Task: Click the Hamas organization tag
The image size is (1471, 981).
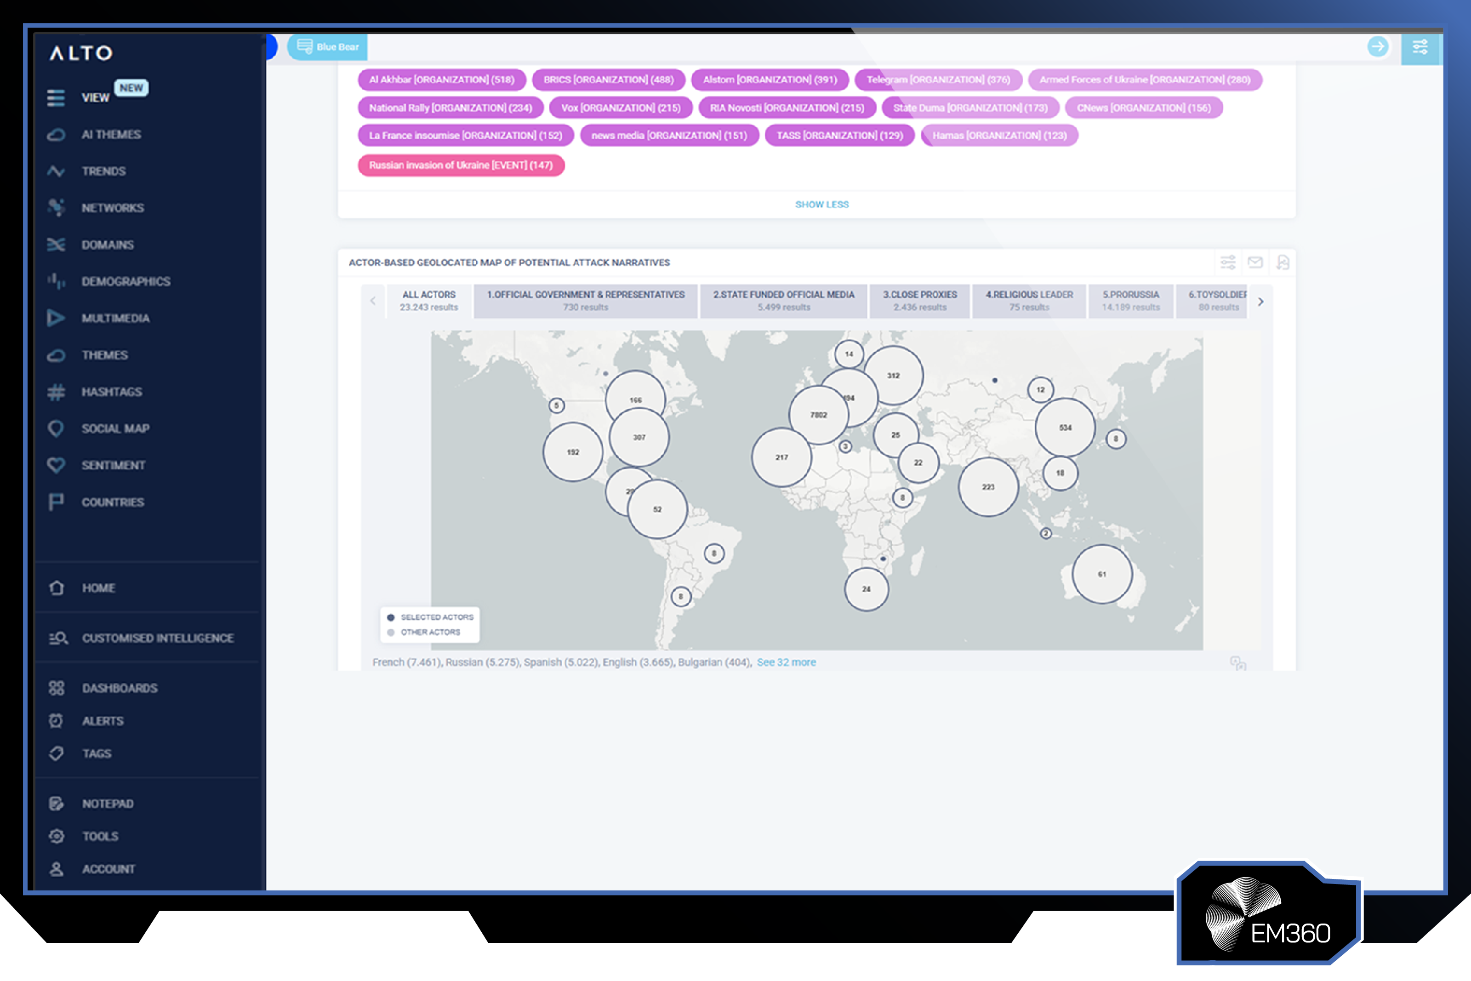Action: pos(999,135)
